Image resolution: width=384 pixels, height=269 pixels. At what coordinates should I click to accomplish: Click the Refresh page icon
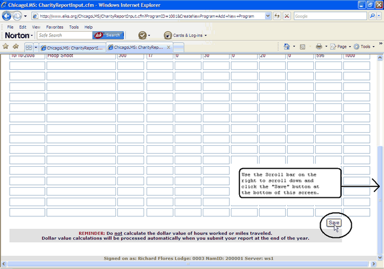coord(277,16)
